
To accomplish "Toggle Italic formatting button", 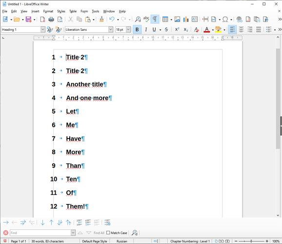I will [x=146, y=29].
